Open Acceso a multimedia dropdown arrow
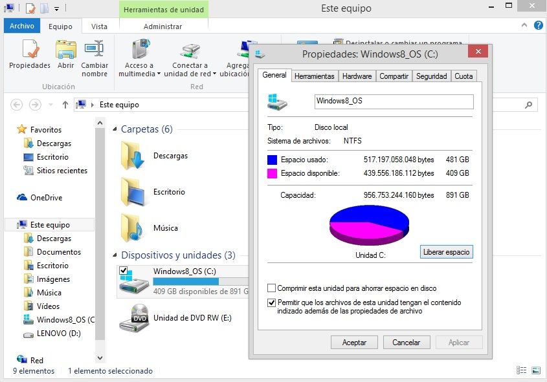Screen dimensions: 547x382 (159, 74)
